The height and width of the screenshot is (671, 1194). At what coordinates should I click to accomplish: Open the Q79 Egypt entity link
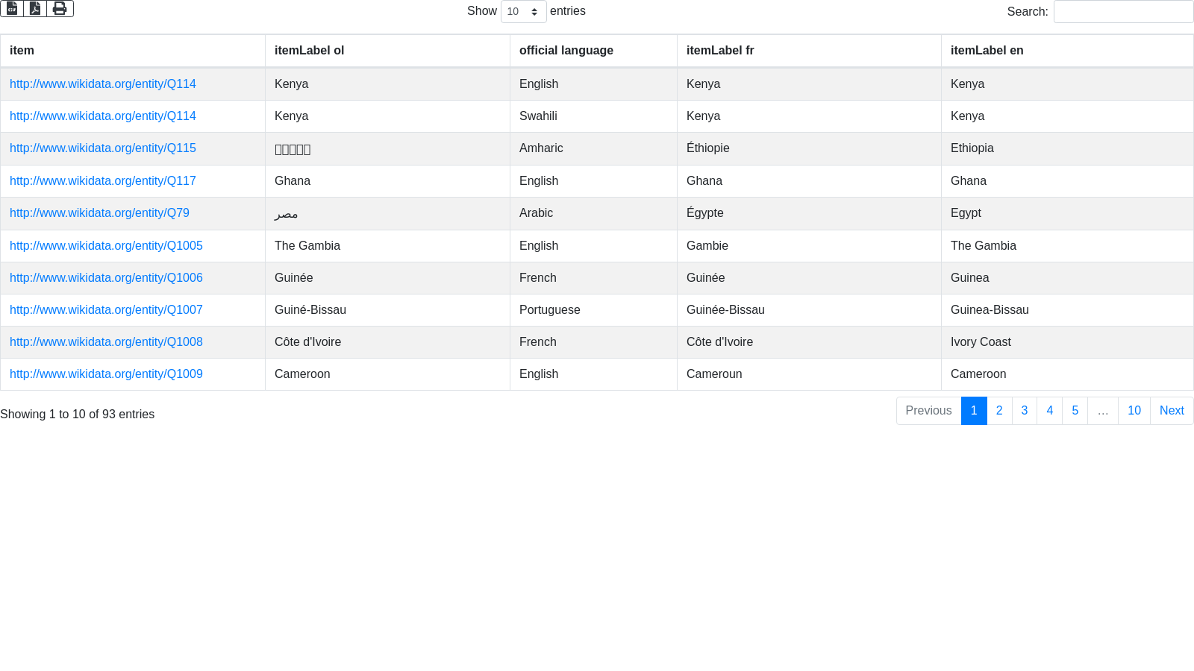click(x=99, y=213)
